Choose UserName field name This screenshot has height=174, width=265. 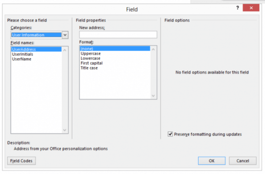tap(22, 59)
